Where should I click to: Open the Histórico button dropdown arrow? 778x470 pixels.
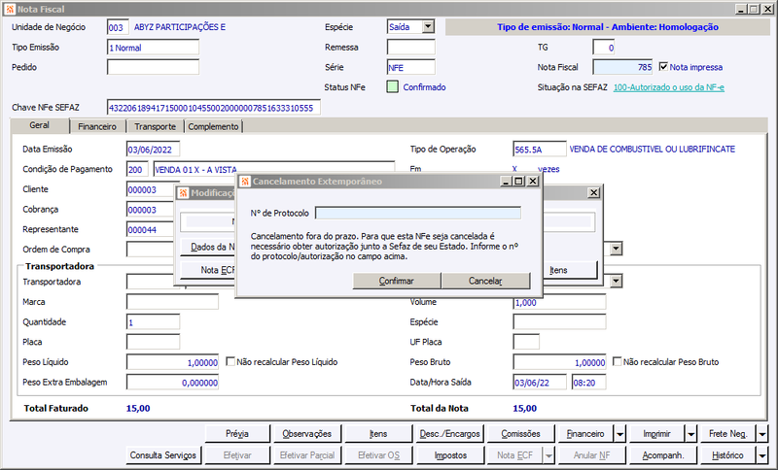(x=762, y=455)
